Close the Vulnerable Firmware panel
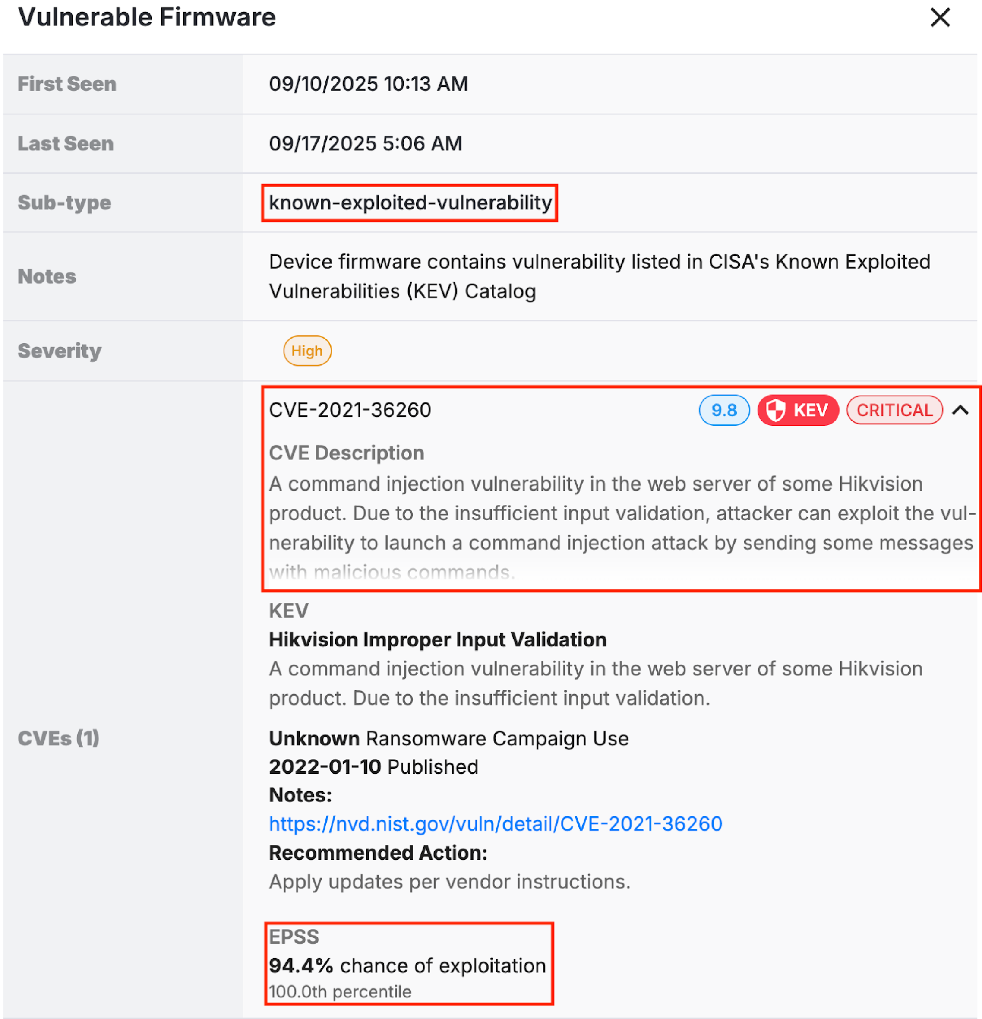The width and height of the screenshot is (982, 1019). click(x=939, y=18)
